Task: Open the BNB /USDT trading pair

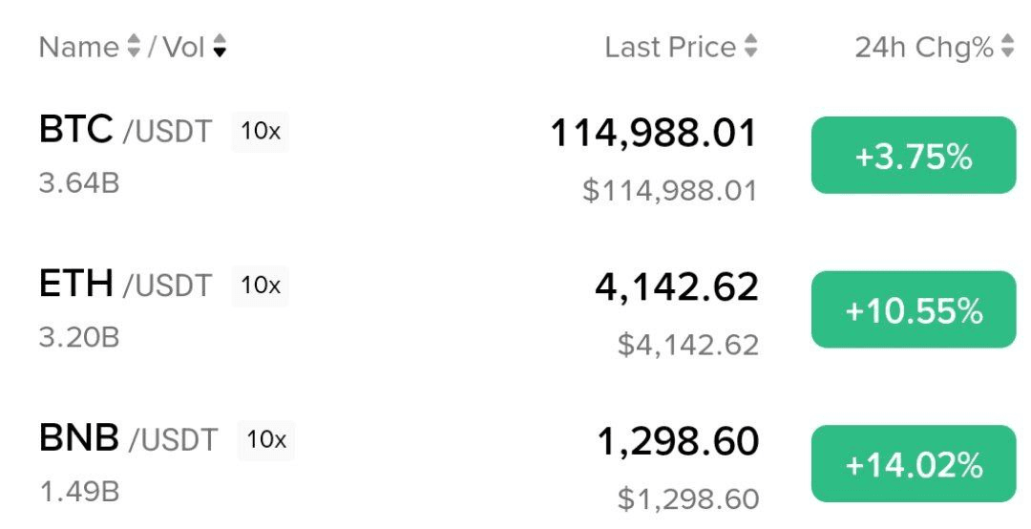Action: (x=128, y=438)
